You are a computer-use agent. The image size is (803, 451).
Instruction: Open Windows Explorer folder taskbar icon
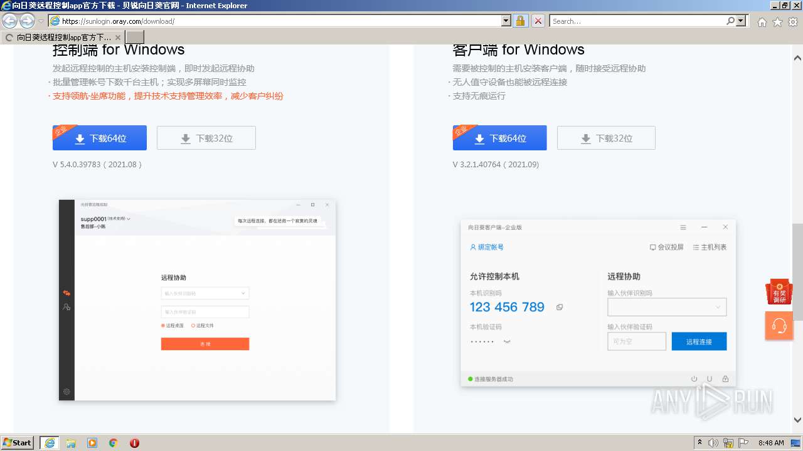coord(71,443)
